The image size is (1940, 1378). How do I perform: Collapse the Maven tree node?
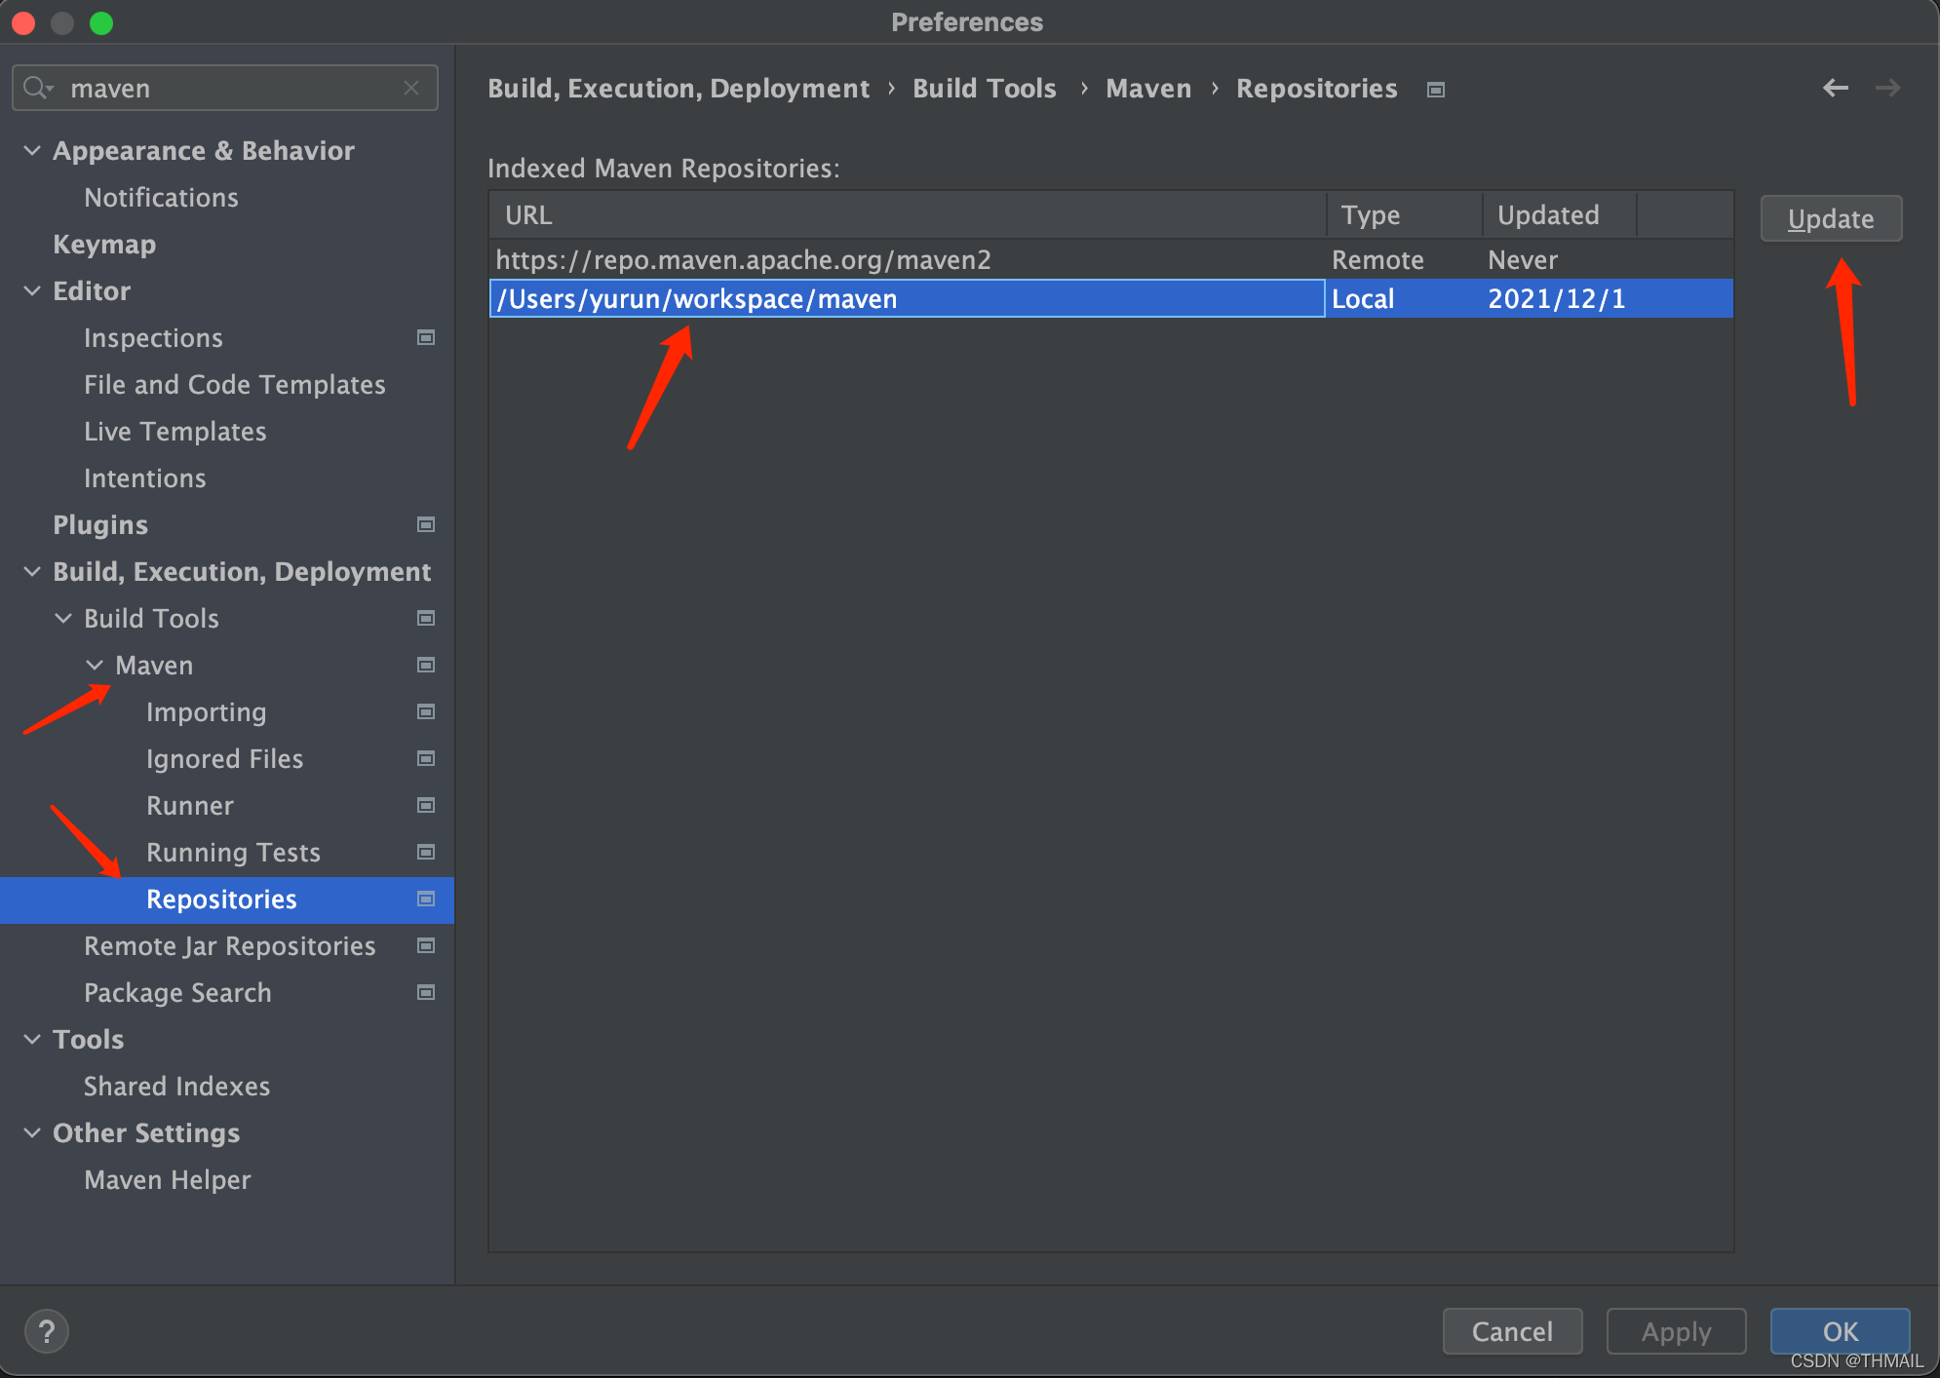95,665
